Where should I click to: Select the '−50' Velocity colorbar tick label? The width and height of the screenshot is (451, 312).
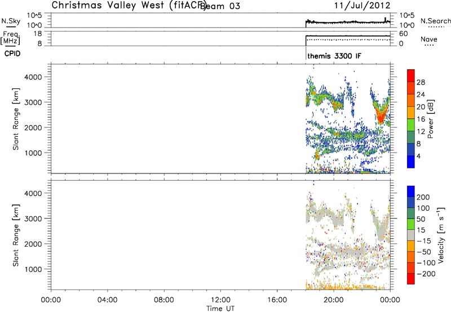click(x=424, y=252)
